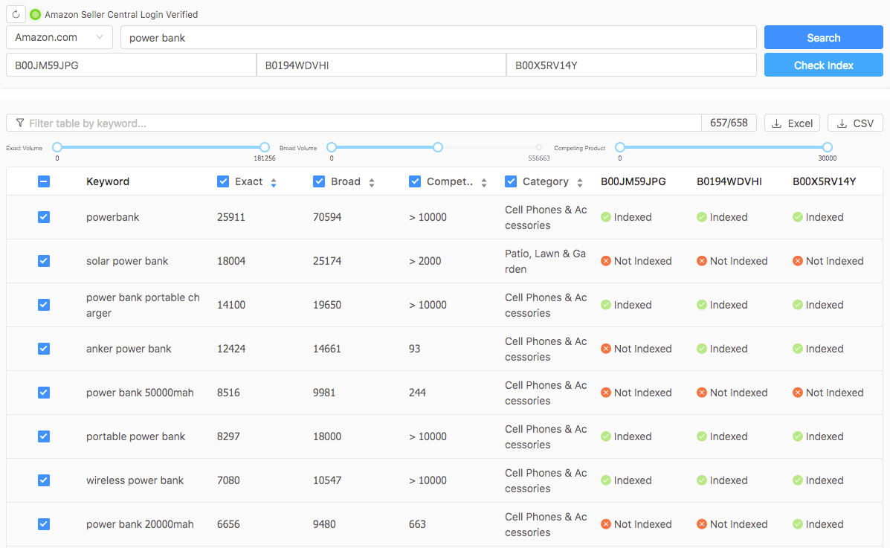Sort the table using the Exact column arrows
Screen dimensions: 890x548
click(274, 181)
